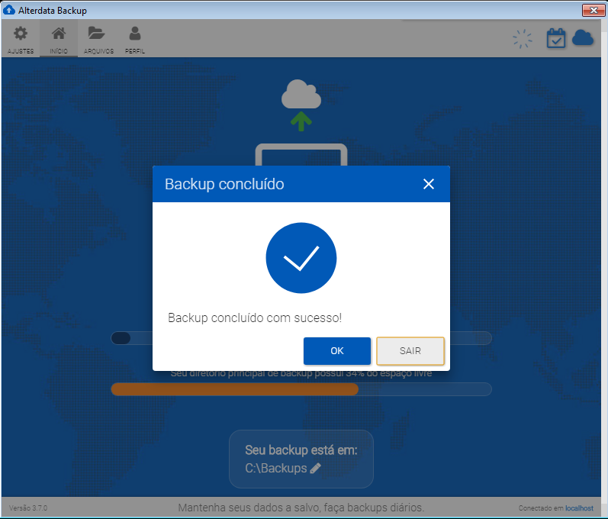
Task: Open the Perfil user tab
Action: [135, 39]
